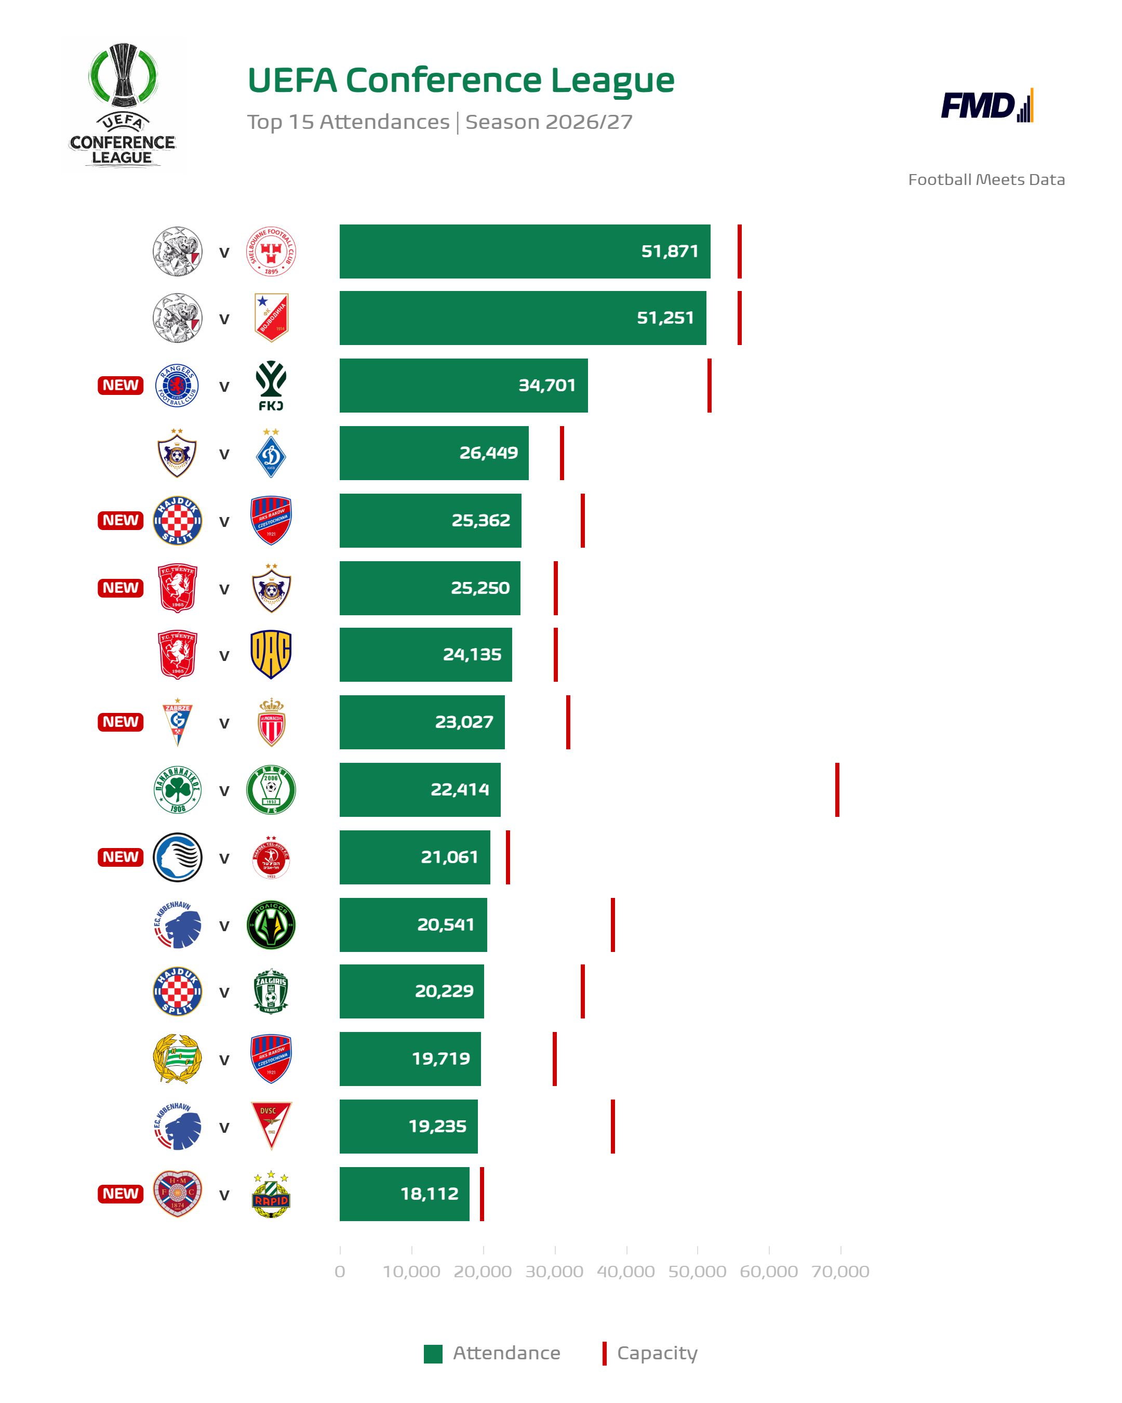Viewport: 1122px width, 1403px height.
Task: Click the NEW badge beside Rangers
Action: (x=121, y=385)
